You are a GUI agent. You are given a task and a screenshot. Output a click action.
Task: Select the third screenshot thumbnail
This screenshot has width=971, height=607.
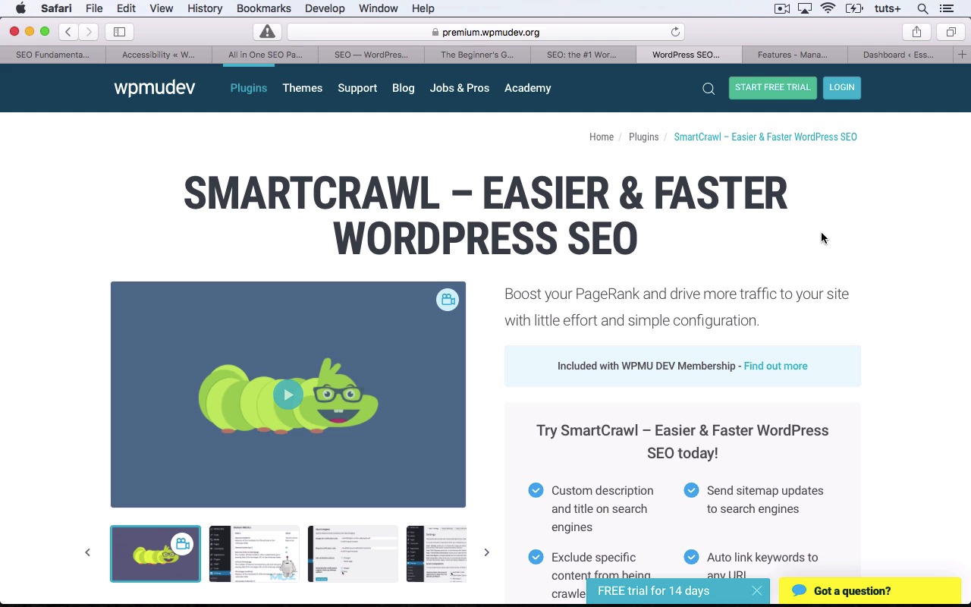[x=353, y=554]
